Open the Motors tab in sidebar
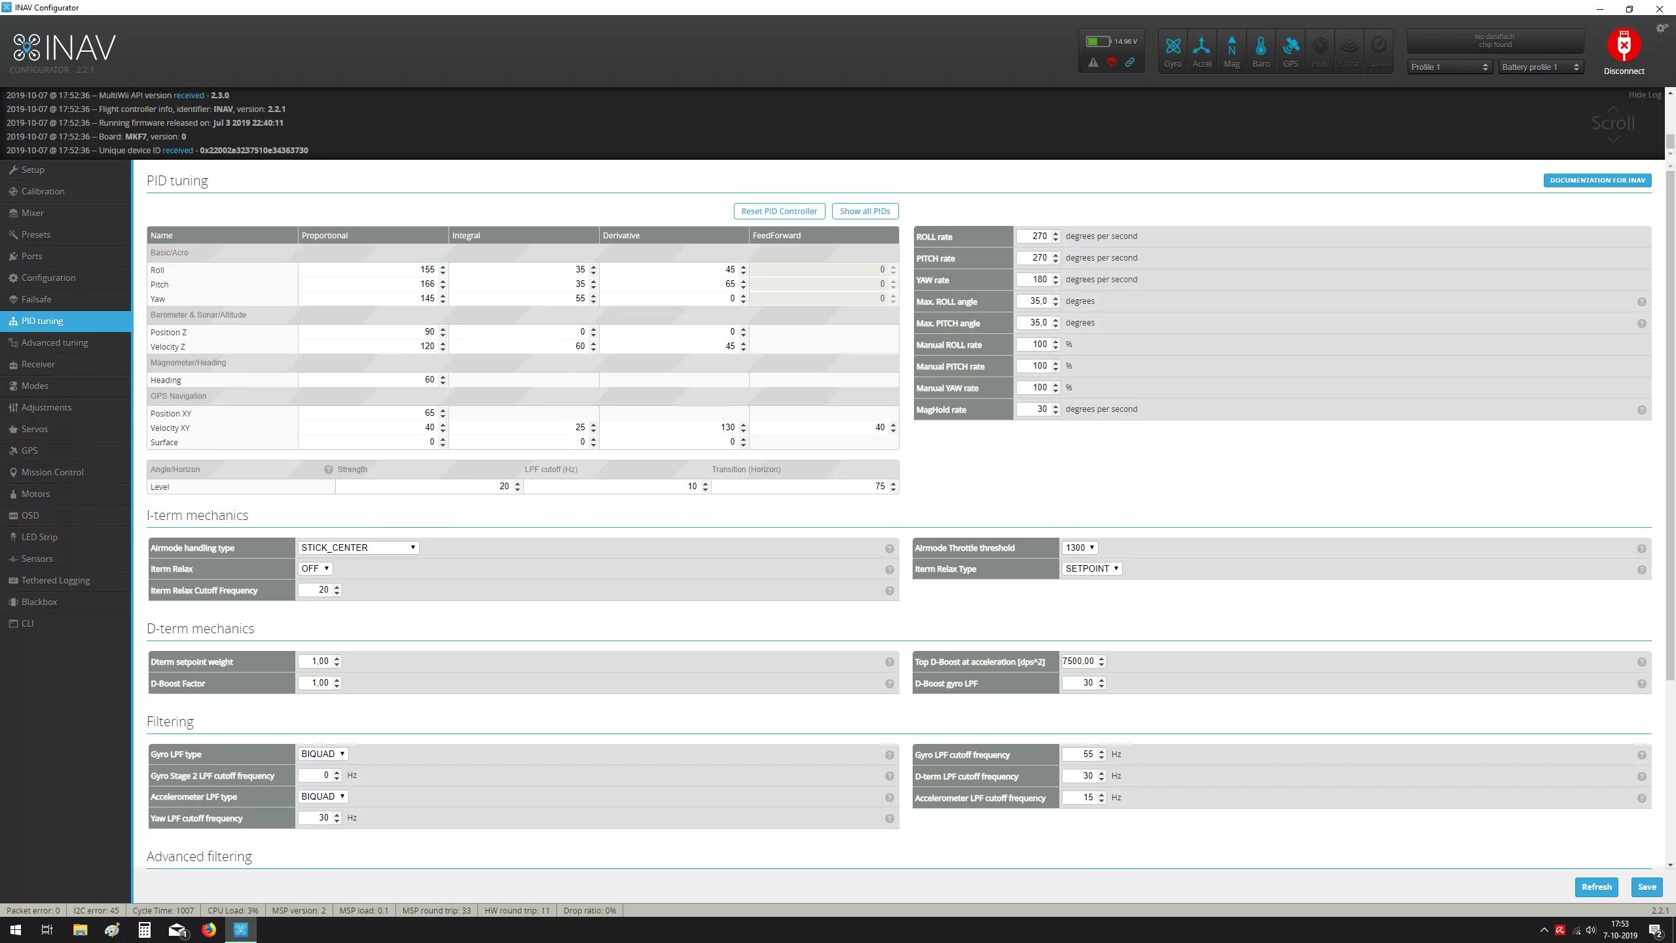Screen dimensions: 1676x943 [x=35, y=494]
